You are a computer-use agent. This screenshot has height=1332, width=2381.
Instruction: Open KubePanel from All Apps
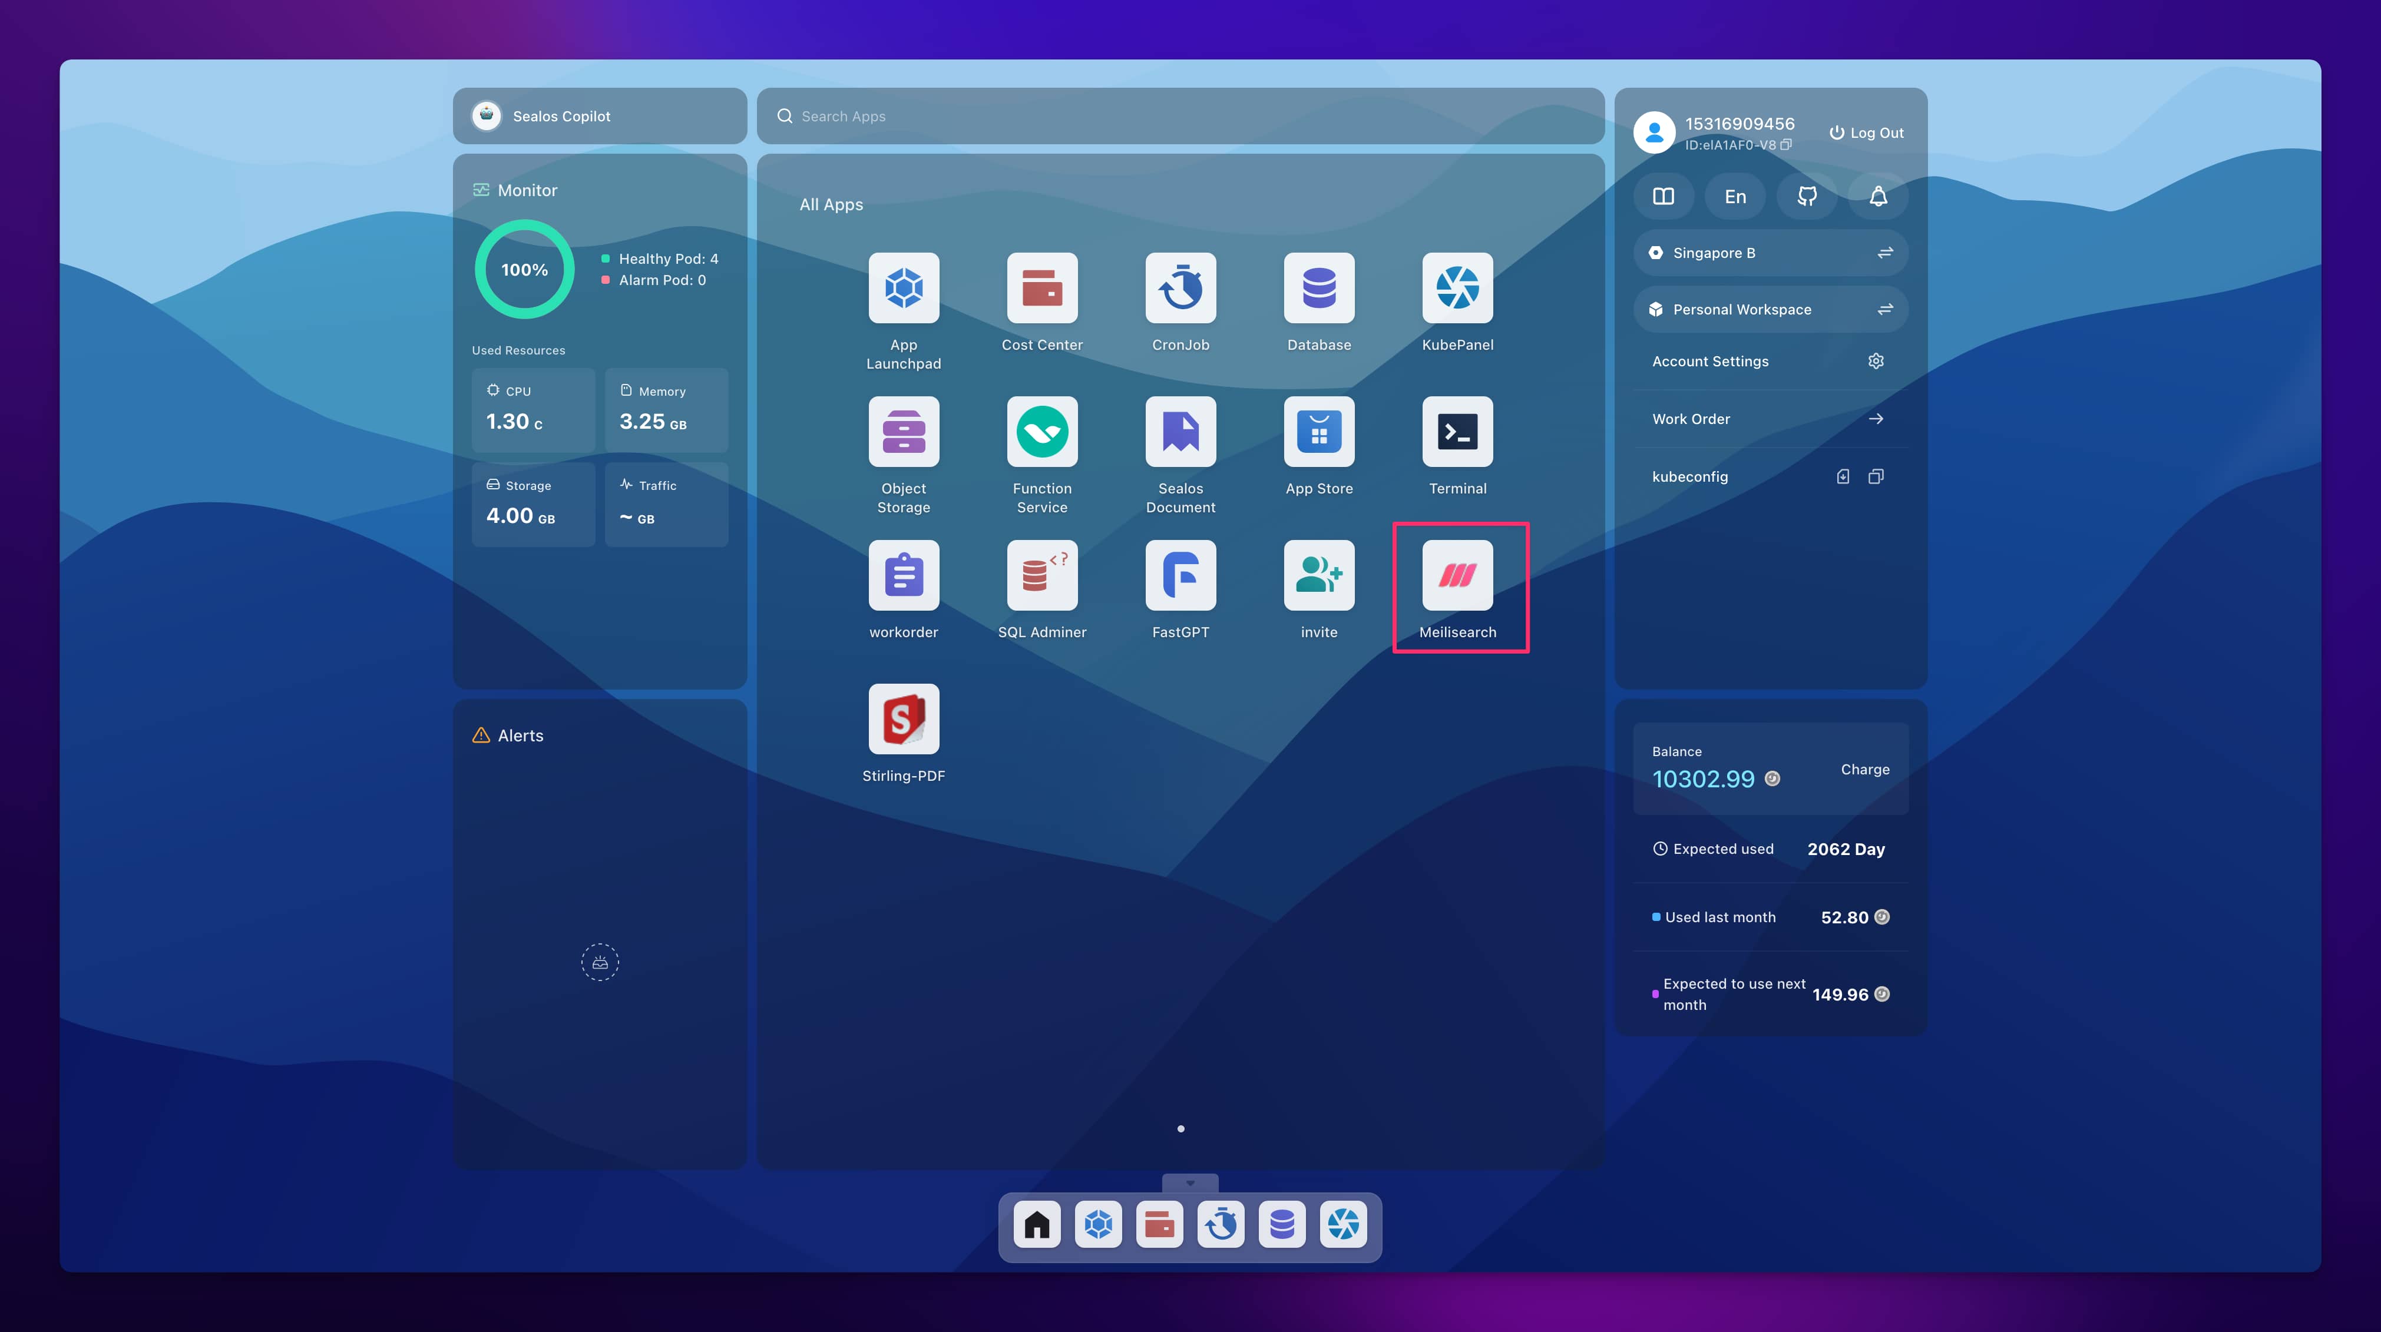click(x=1457, y=288)
